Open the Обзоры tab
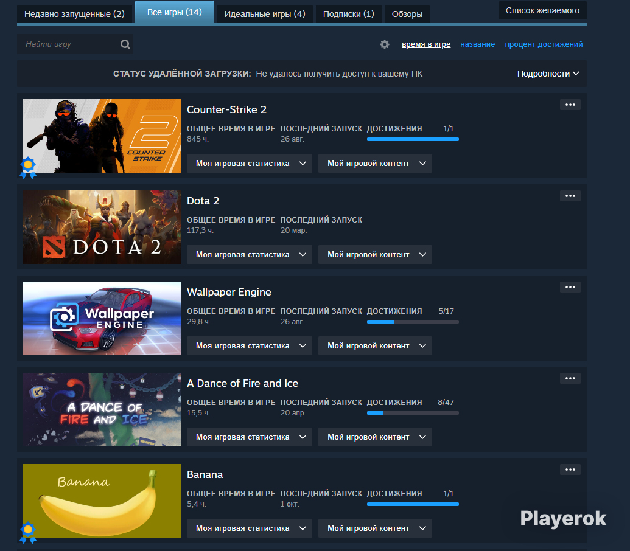The image size is (630, 551). pos(407,14)
